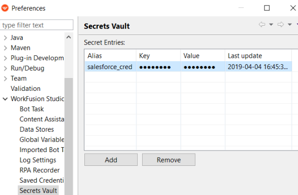This screenshot has height=195, width=298.
Task: Collapse the WorkFusion Studio tree node
Action: click(5, 99)
